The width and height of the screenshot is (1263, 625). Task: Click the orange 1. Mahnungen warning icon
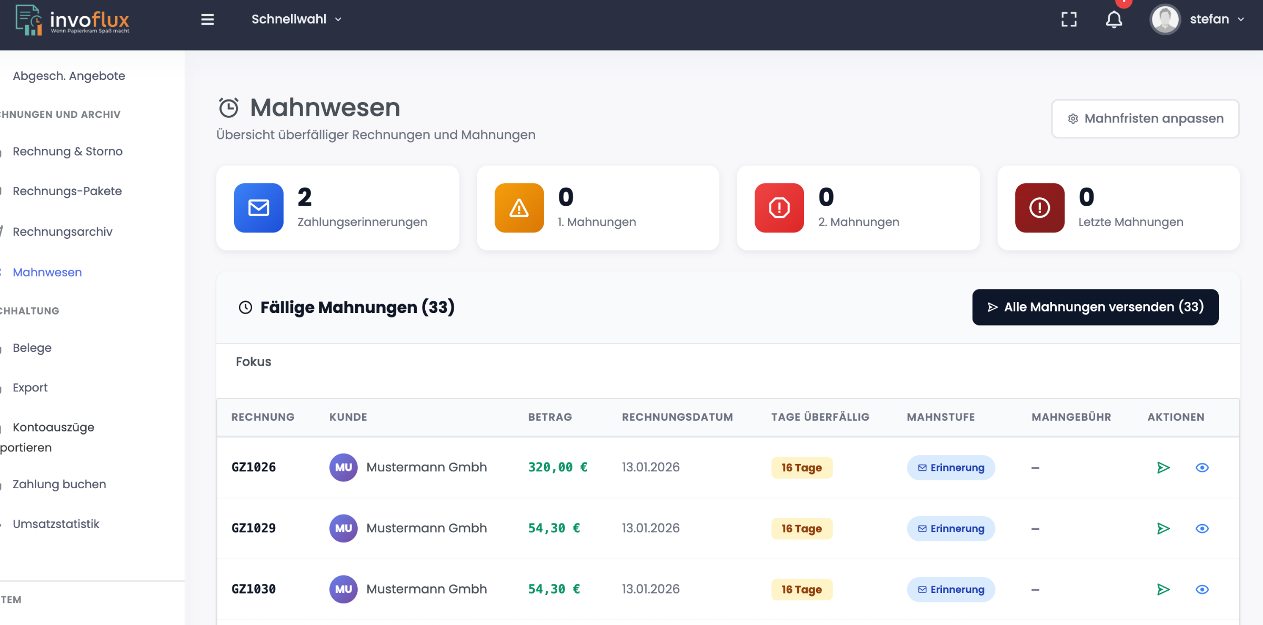click(x=519, y=208)
